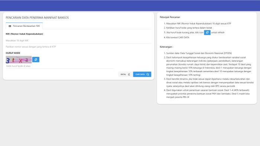Click the reset icon beside BATAL
Image resolution: width=260 pixels, height=146 pixels.
pyautogui.click(x=129, y=74)
